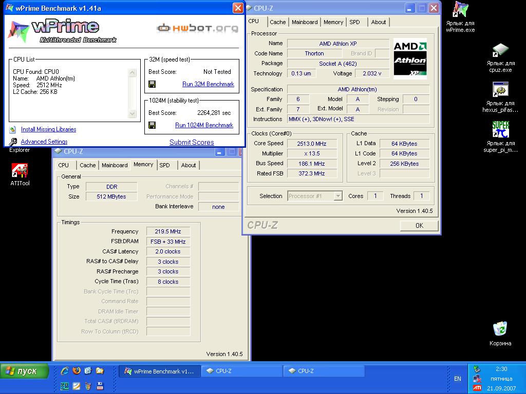Close the wPrime Benchmark window

coord(238,8)
